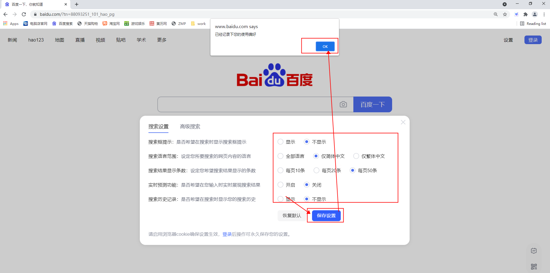This screenshot has height=273, width=550.
Task: Click the blue bird extension icon
Action: (516, 14)
